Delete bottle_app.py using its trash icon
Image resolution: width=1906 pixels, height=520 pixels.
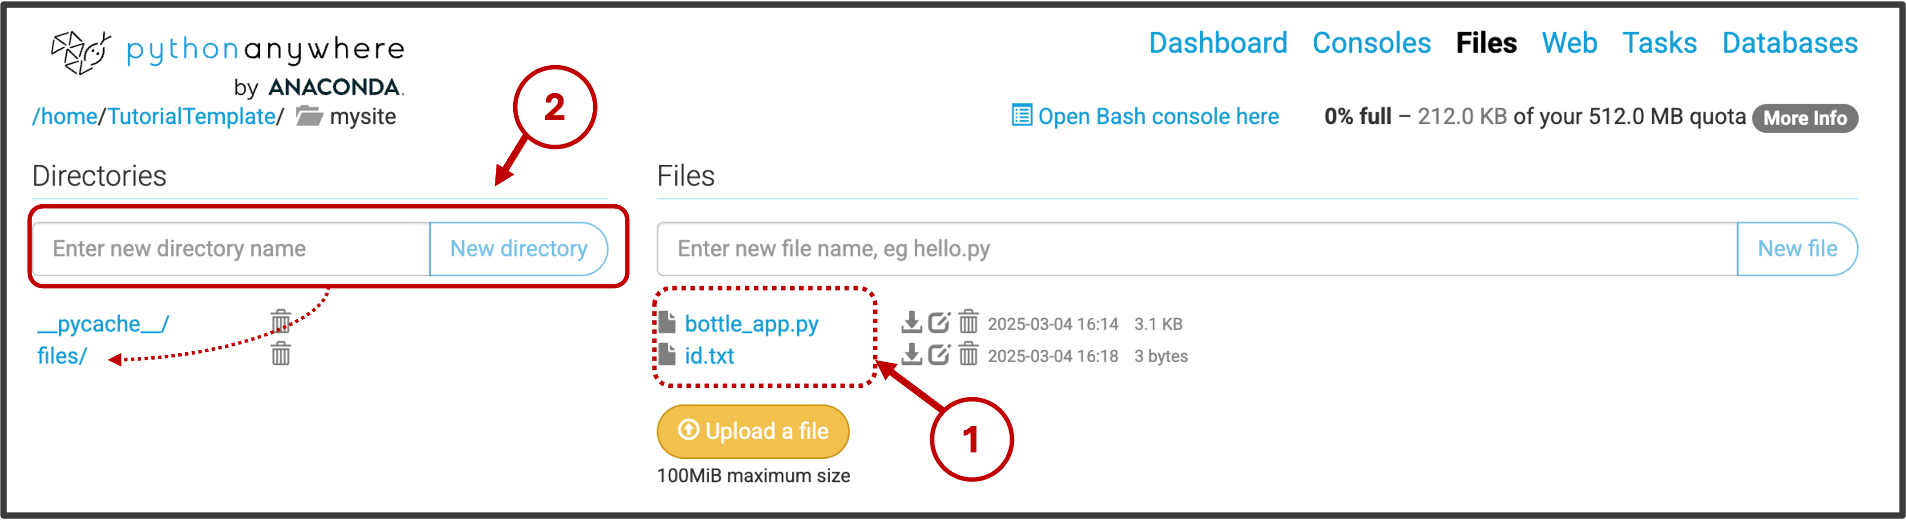(968, 323)
